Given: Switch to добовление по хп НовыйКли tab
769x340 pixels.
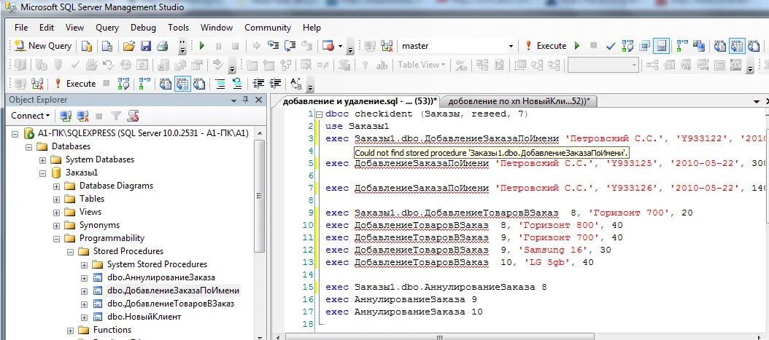Looking at the screenshot, I should [519, 101].
